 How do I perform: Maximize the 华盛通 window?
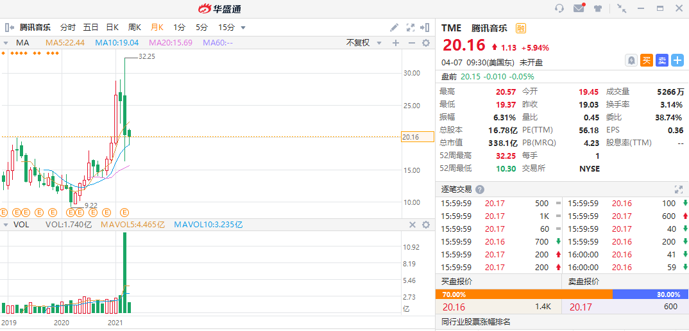(660, 8)
